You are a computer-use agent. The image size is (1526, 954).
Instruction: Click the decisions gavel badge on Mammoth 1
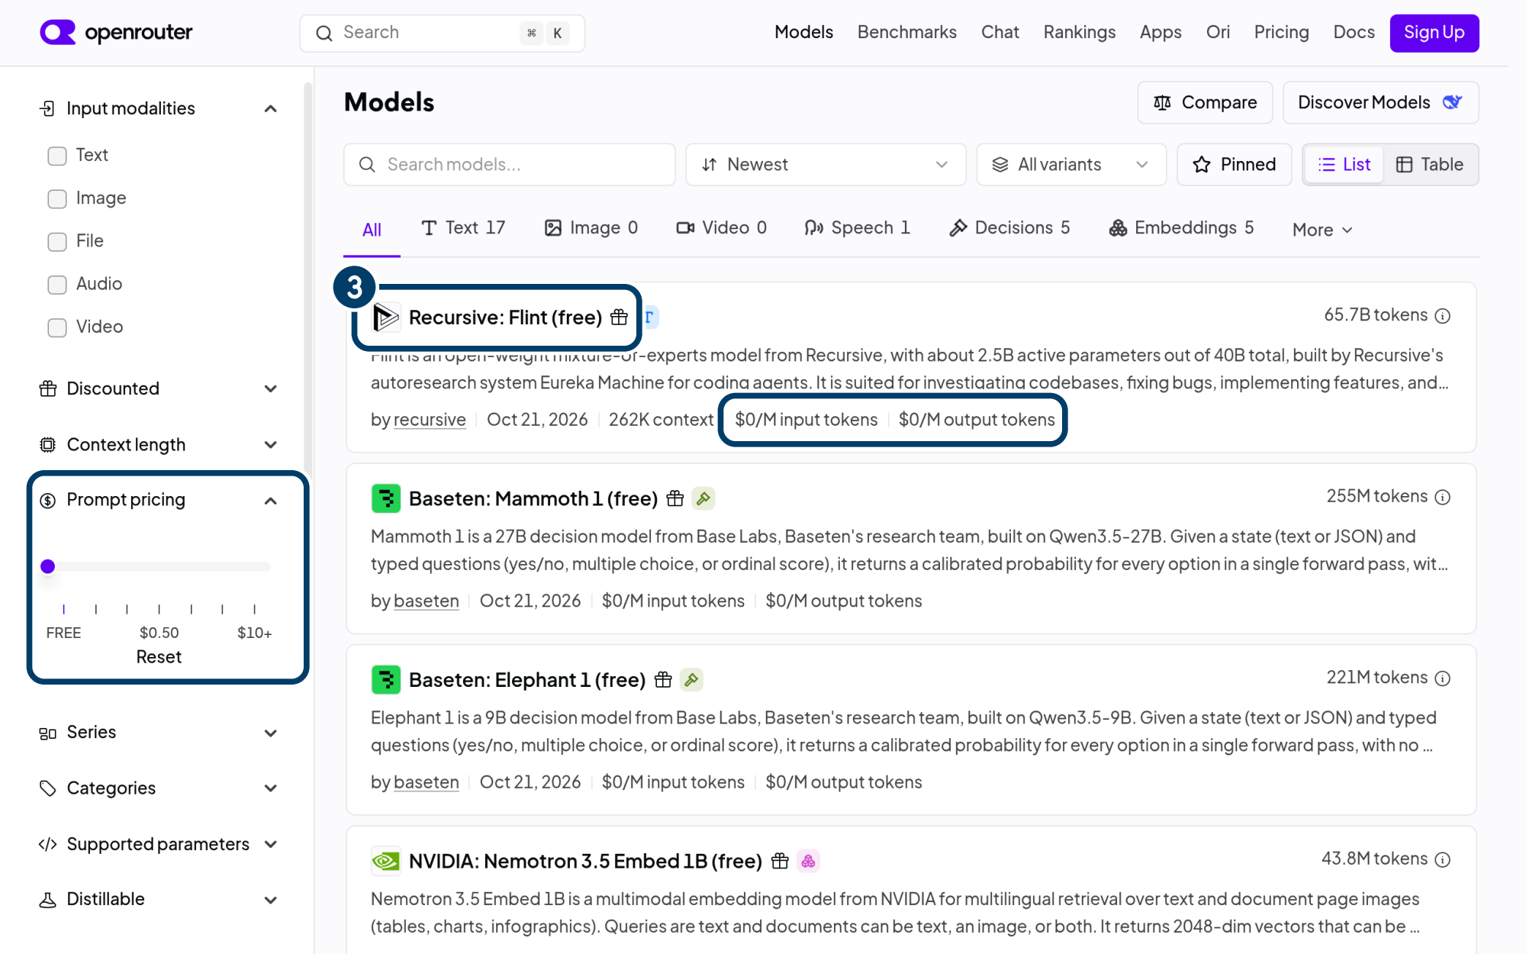(703, 499)
